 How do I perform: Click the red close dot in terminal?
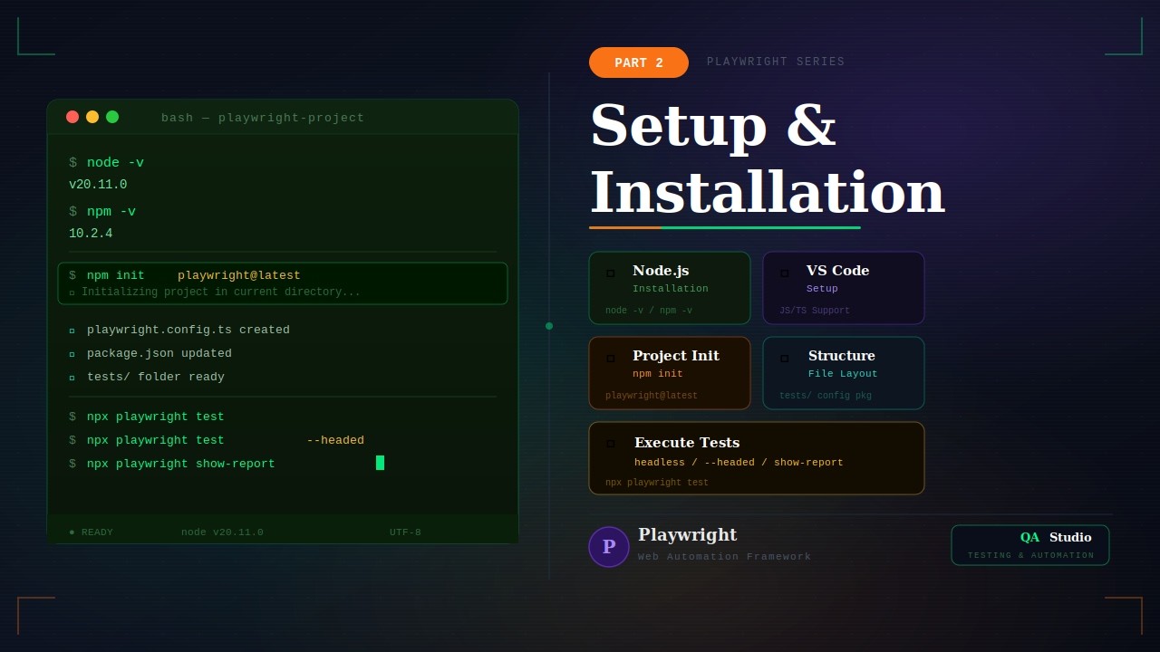coord(72,117)
